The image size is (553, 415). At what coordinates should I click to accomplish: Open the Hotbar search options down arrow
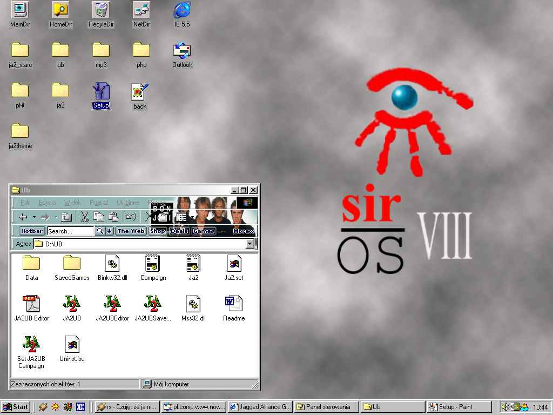tap(109, 231)
